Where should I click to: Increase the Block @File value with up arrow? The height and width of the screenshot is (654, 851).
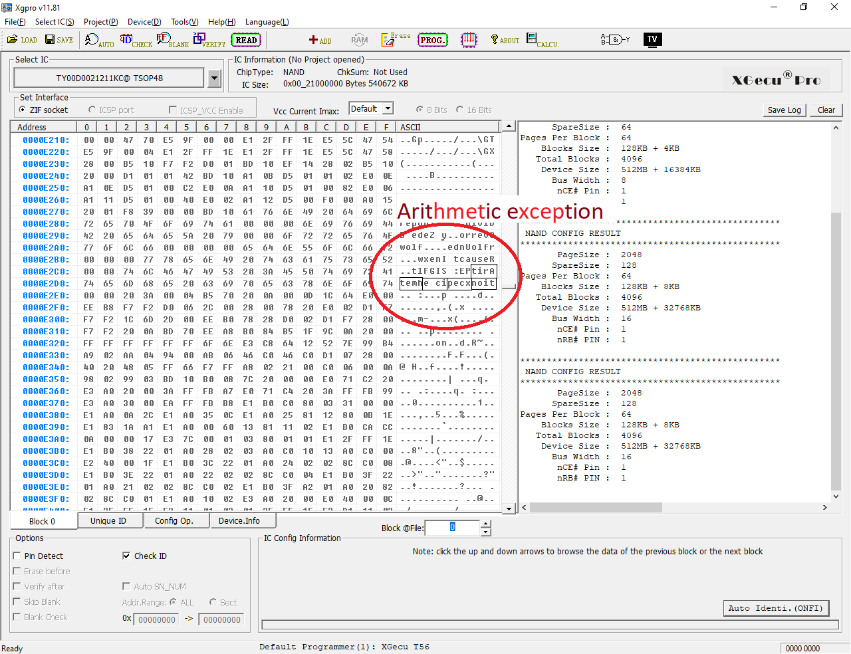click(x=486, y=524)
